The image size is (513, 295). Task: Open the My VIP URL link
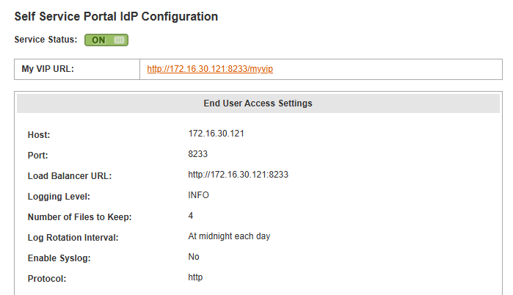click(x=210, y=69)
